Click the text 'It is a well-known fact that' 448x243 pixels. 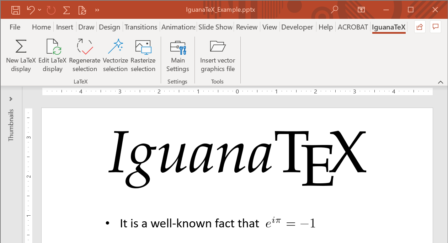pos(190,223)
